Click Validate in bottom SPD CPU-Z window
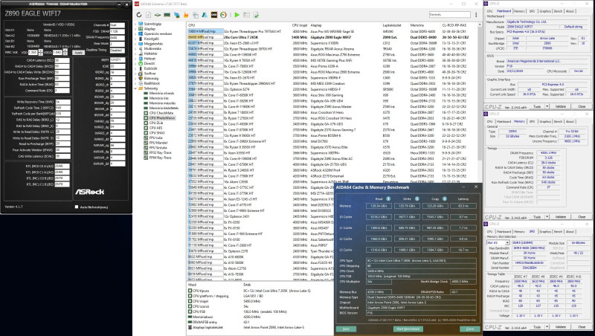Viewport: 595px width, 336px height. click(561, 327)
